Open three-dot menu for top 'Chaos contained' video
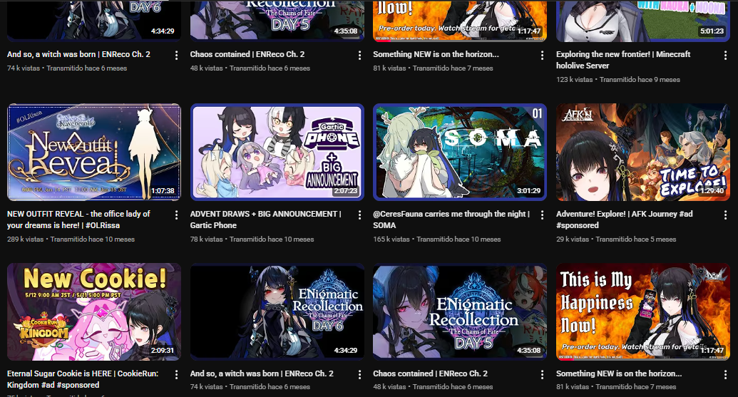The height and width of the screenshot is (397, 738). tap(359, 56)
